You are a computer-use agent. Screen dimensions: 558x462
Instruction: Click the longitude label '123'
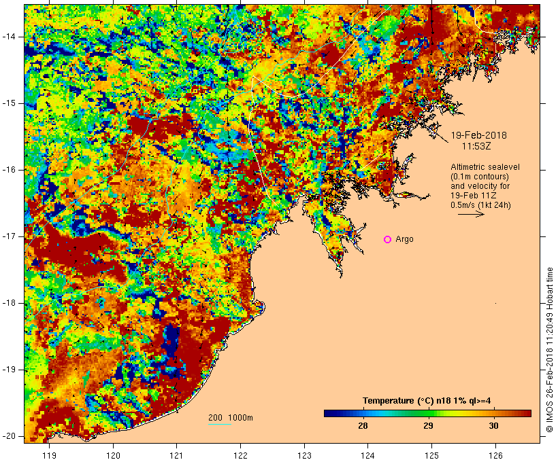click(x=304, y=455)
